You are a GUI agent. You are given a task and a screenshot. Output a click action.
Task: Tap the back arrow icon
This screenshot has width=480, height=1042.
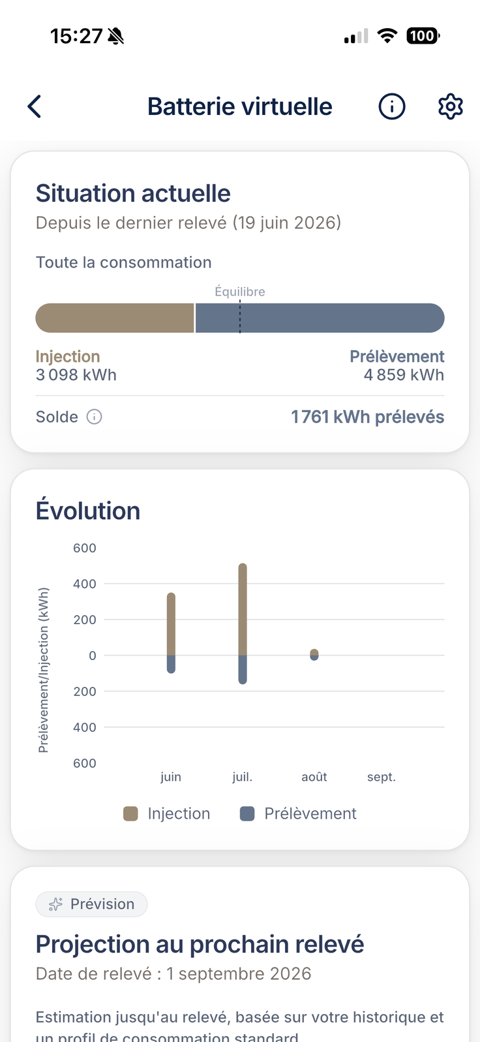click(x=35, y=106)
